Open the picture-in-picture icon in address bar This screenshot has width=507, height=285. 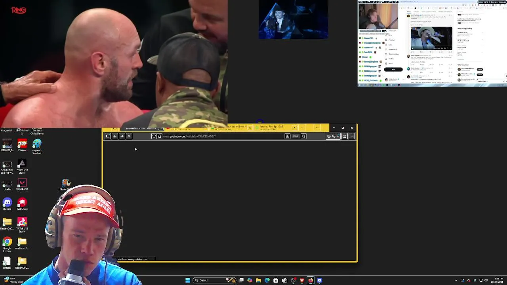point(288,136)
